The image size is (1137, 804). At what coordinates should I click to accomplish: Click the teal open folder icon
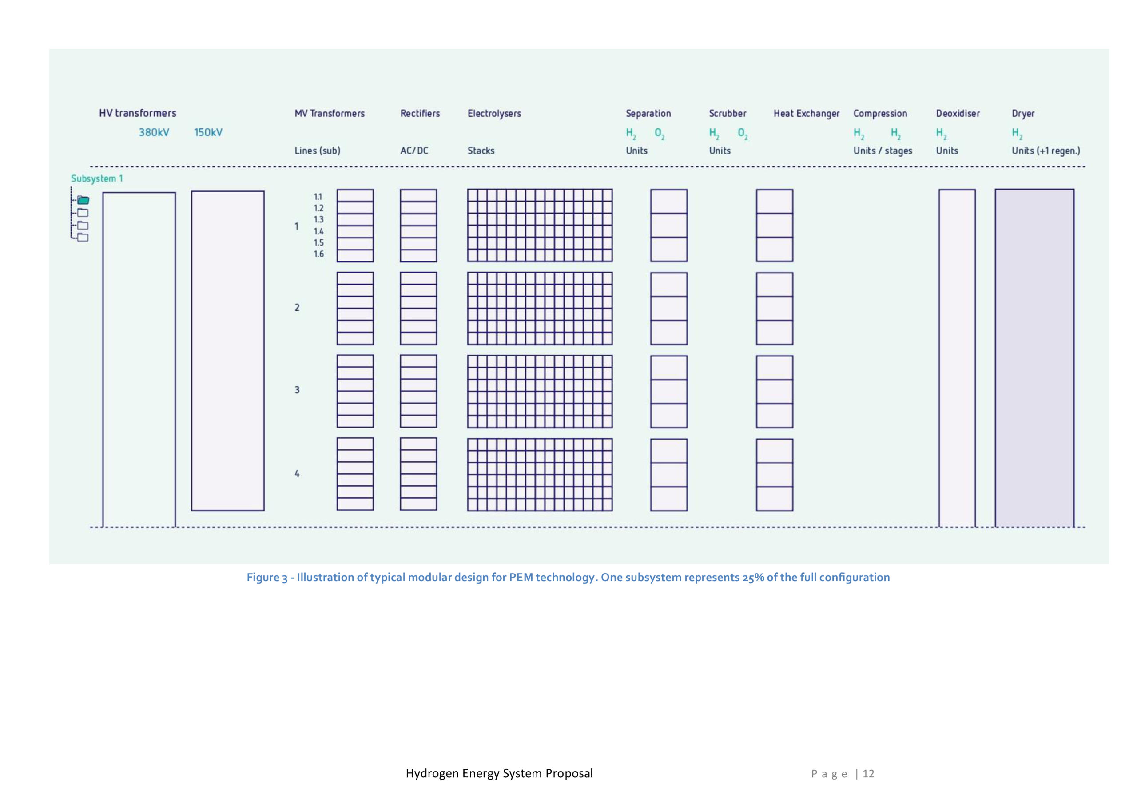[83, 201]
